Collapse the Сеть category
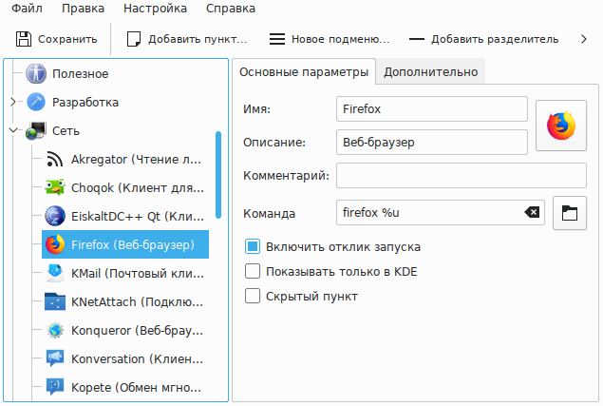 [13, 130]
